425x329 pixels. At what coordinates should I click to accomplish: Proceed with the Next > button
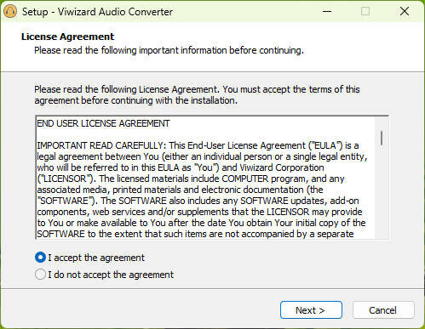(x=311, y=310)
